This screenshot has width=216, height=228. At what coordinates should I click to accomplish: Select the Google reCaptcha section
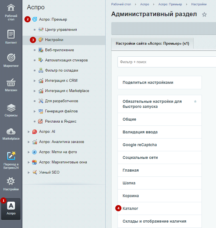pyautogui.click(x=160, y=145)
